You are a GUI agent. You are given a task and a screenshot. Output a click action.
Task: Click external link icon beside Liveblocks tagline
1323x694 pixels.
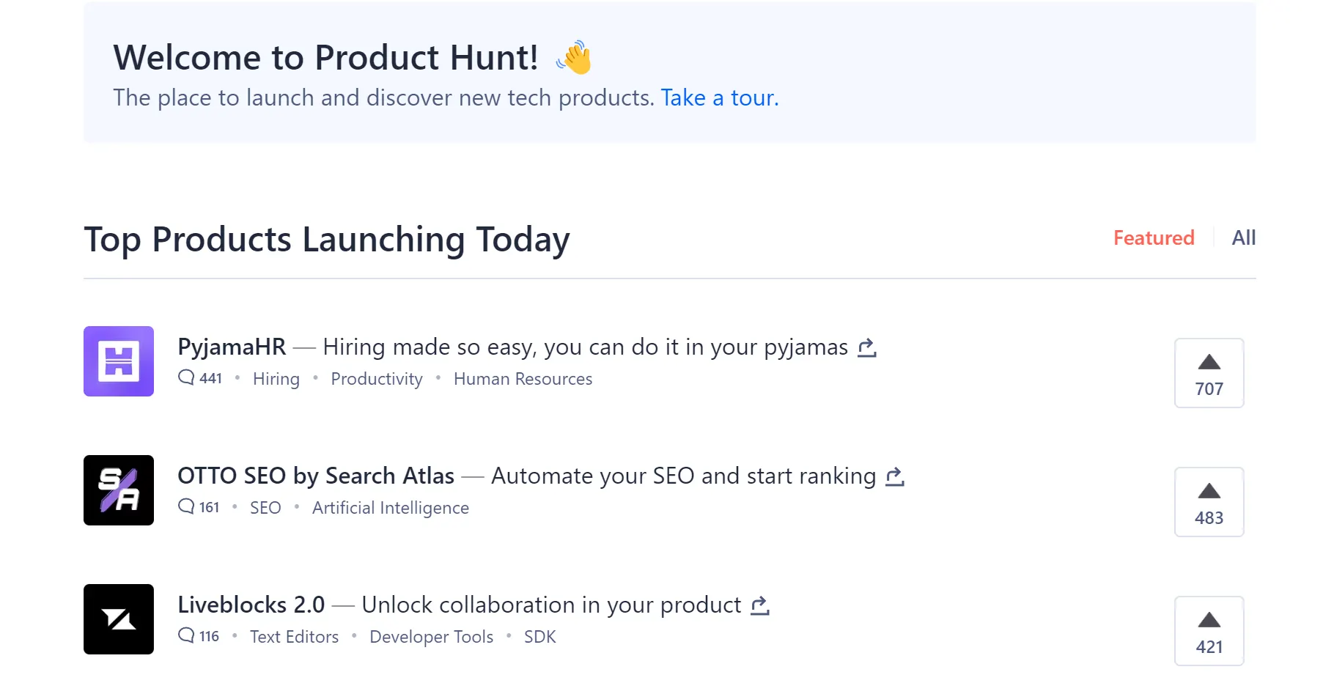pos(760,605)
